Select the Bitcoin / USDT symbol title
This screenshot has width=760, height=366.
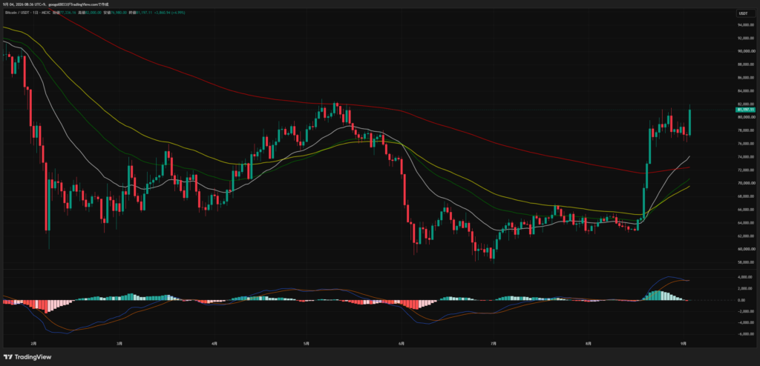[x=16, y=12]
